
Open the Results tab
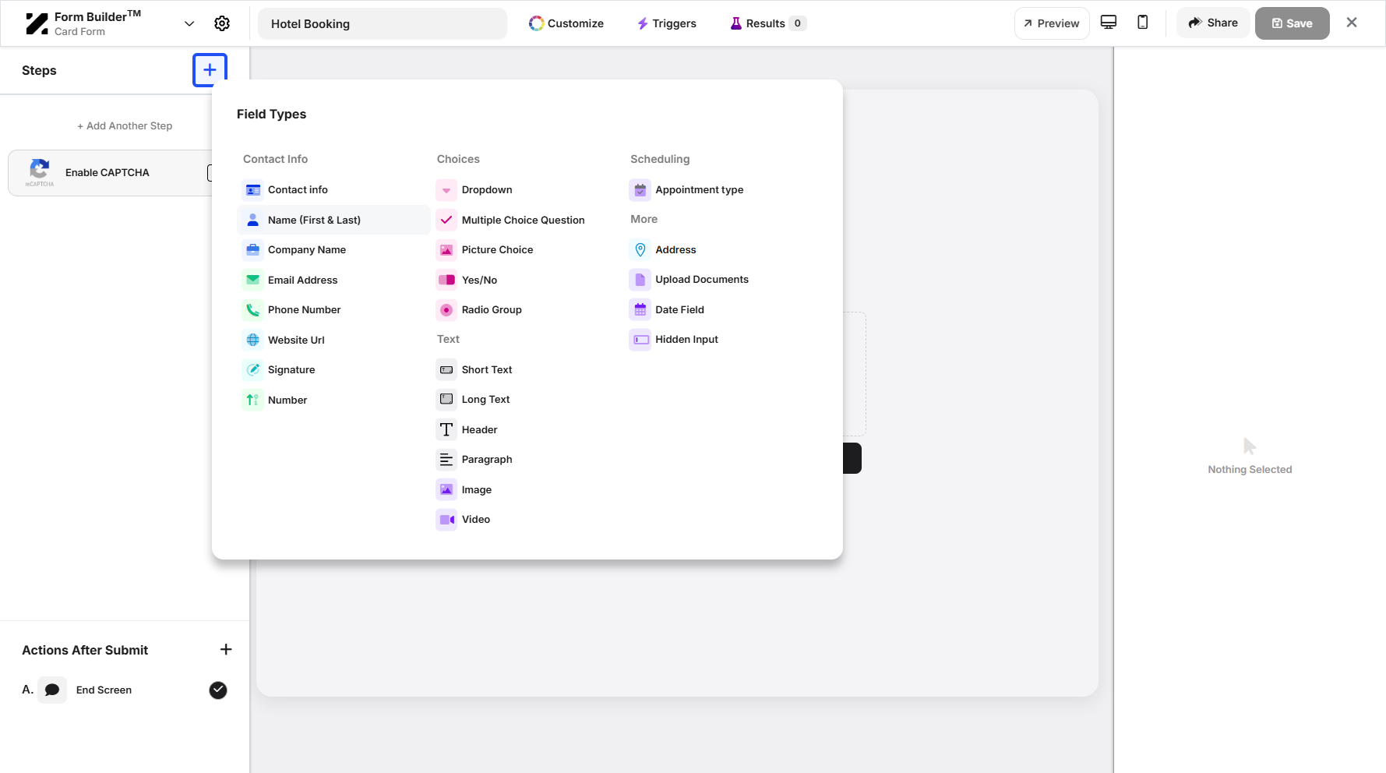(767, 23)
